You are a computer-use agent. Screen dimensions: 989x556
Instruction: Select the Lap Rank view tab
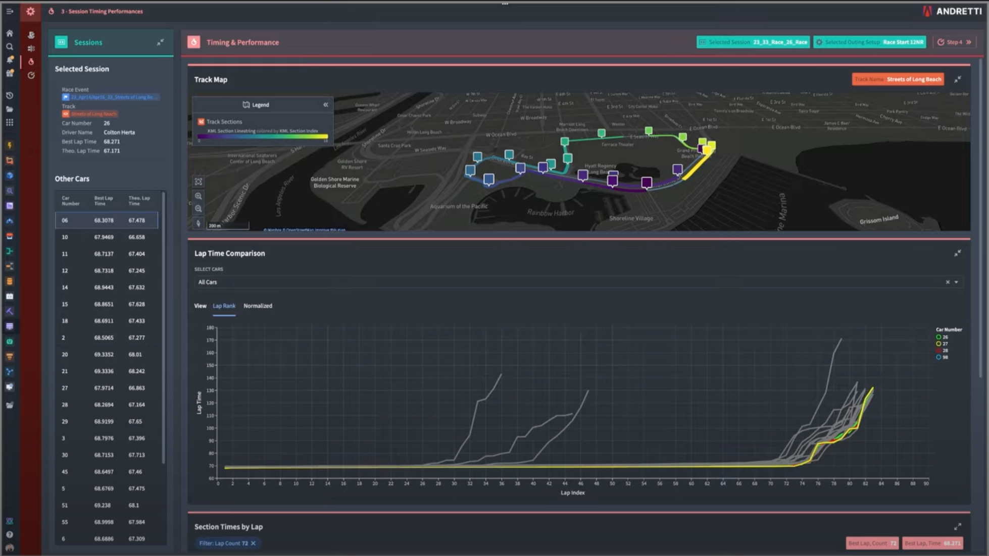pos(224,306)
